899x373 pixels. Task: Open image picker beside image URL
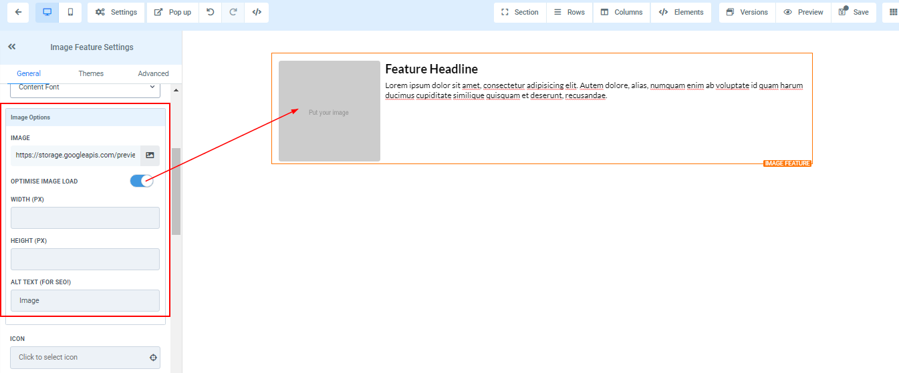[150, 155]
